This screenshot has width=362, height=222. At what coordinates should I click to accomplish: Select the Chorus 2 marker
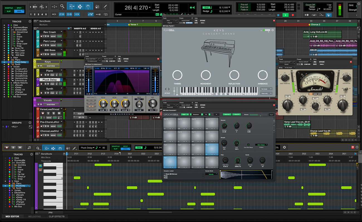coord(314,25)
